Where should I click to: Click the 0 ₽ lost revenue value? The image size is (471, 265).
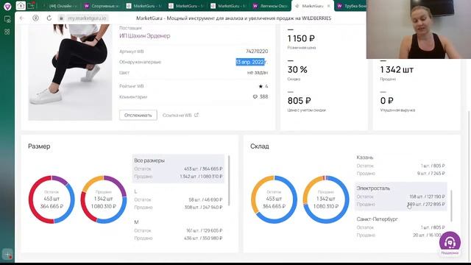(387, 101)
